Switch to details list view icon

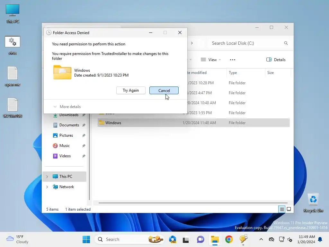pyautogui.click(x=282, y=209)
